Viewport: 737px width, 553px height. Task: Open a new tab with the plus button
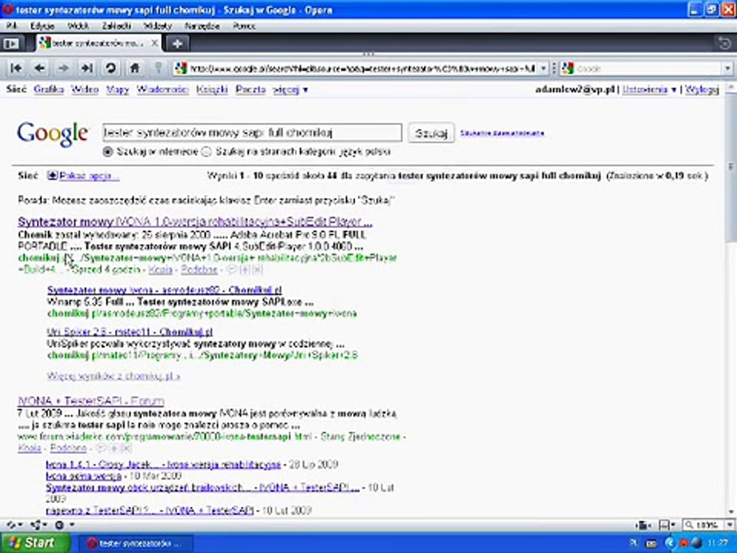[x=177, y=44]
